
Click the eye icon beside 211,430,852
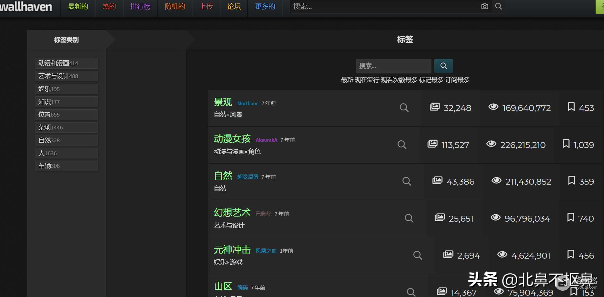tap(497, 180)
